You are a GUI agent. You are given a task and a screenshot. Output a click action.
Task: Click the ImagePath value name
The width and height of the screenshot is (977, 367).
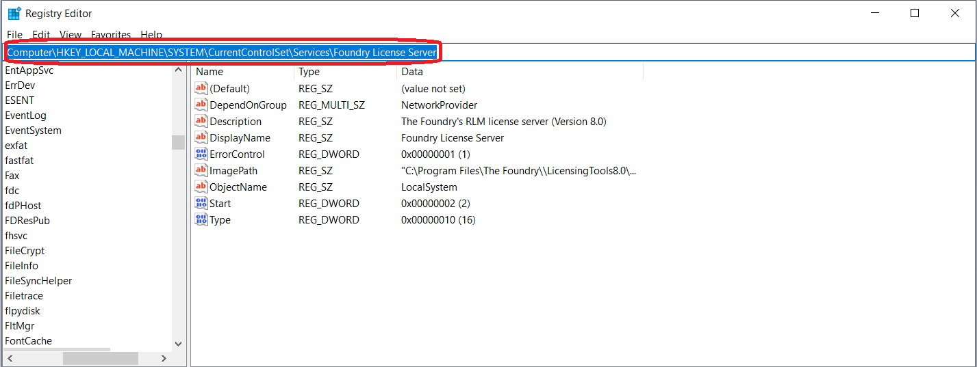point(233,171)
